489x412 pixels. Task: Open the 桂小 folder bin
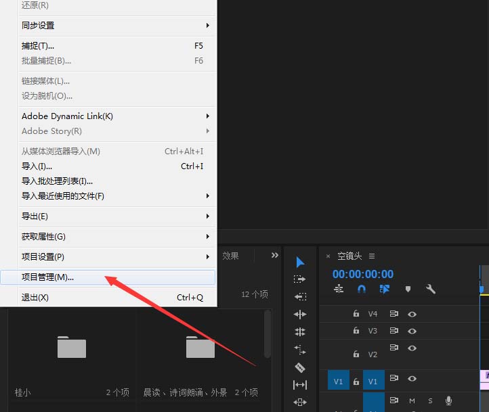click(72, 347)
